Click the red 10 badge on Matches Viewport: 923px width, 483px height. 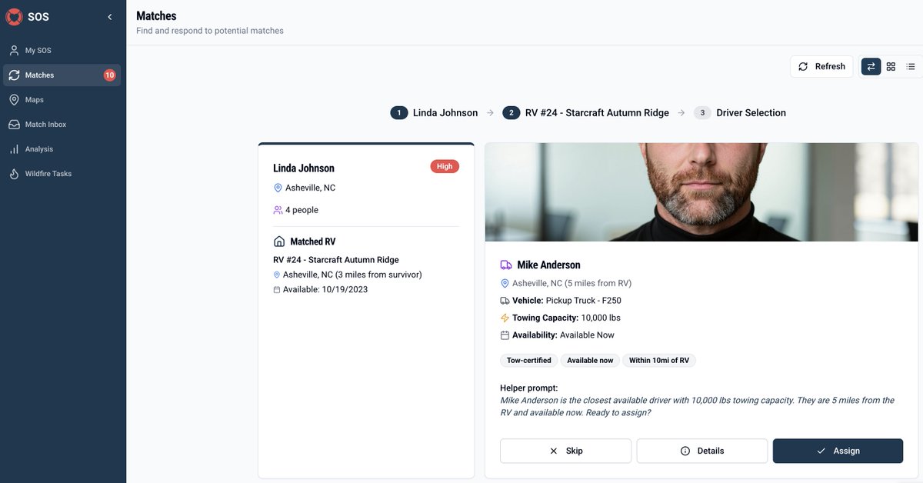coord(110,75)
